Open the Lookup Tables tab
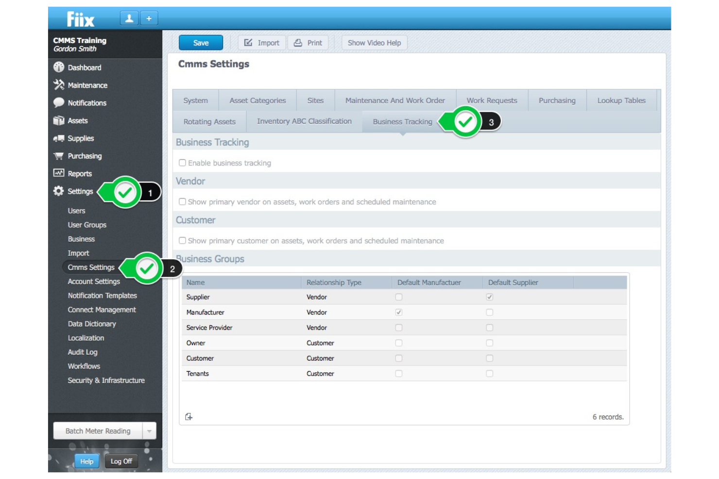The width and height of the screenshot is (719, 479). [x=622, y=100]
